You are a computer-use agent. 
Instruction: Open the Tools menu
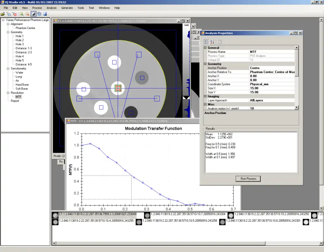click(x=81, y=8)
